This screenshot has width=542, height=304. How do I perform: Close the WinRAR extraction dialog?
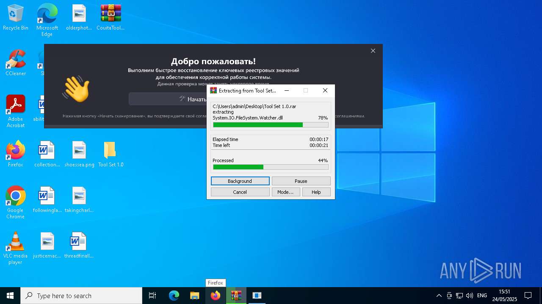click(325, 90)
